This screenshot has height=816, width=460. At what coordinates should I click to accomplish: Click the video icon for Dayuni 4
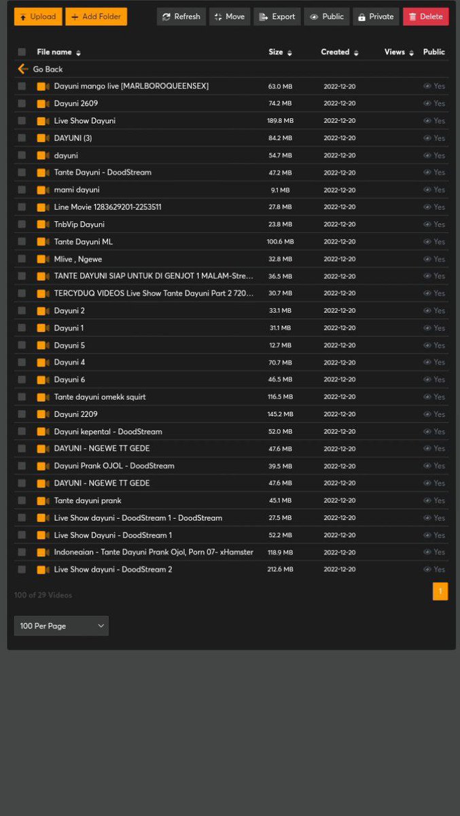pyautogui.click(x=43, y=362)
